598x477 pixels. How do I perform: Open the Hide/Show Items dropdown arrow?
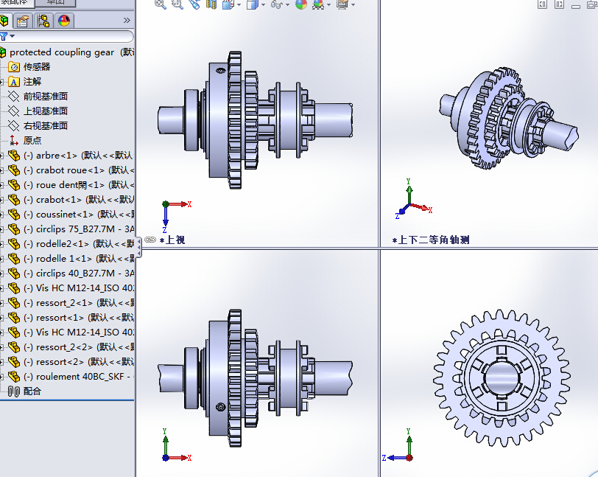tap(287, 5)
